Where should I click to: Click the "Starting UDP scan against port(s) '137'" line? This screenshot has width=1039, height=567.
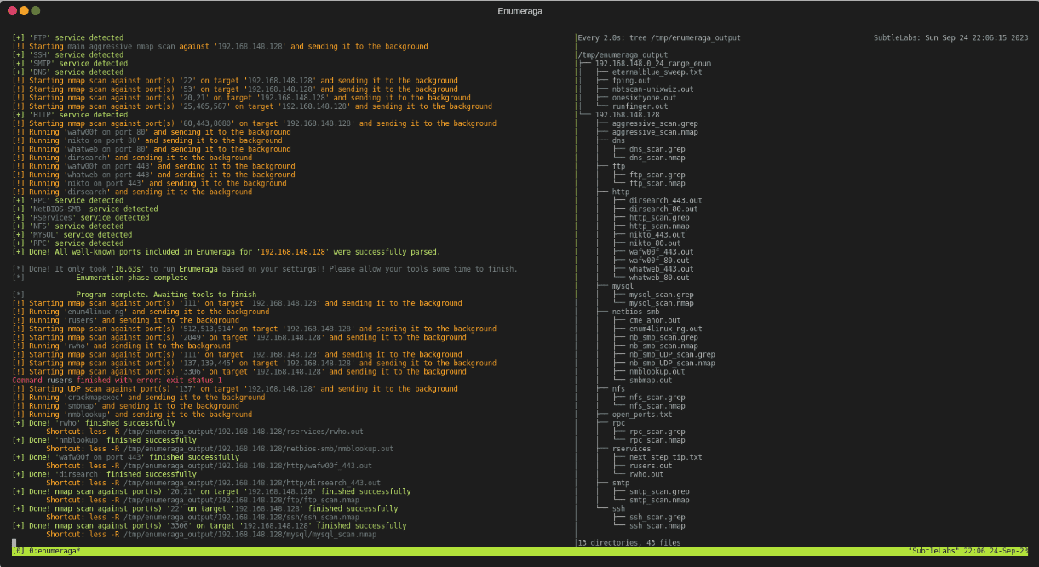click(x=235, y=388)
